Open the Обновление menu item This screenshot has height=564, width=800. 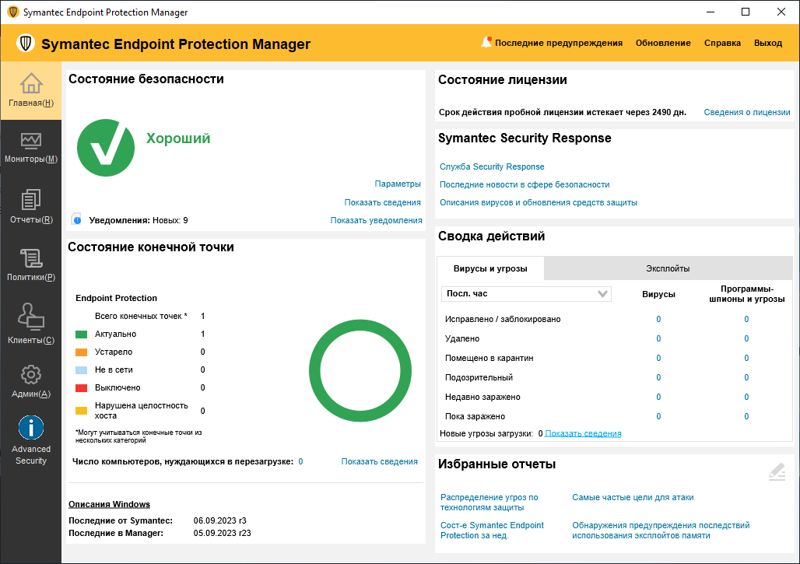[663, 43]
